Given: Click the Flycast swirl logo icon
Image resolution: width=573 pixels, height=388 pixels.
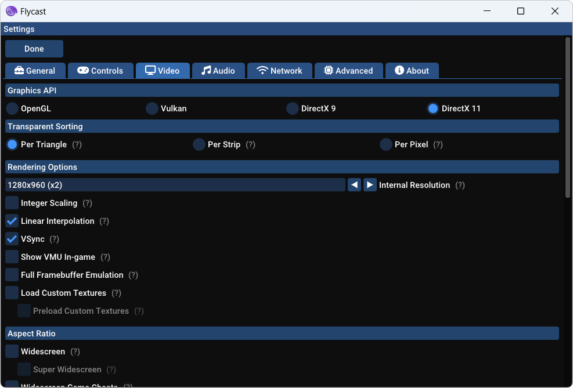Looking at the screenshot, I should 11,12.
